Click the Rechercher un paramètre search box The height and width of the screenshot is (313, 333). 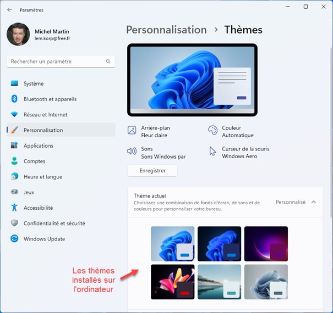click(58, 62)
